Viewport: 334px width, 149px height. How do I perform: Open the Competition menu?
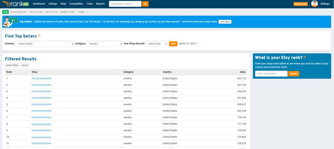coord(76,4)
